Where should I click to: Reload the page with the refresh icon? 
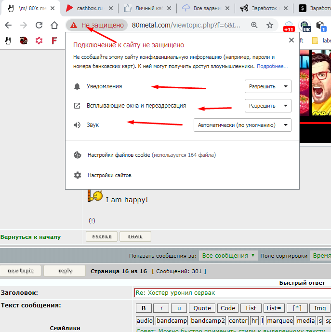click(39, 25)
